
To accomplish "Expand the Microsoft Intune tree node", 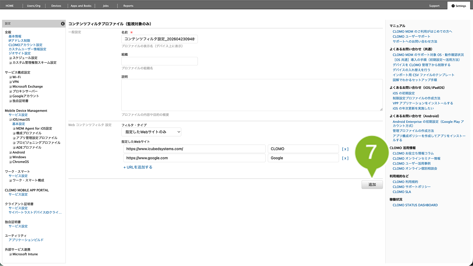I will click(10, 254).
